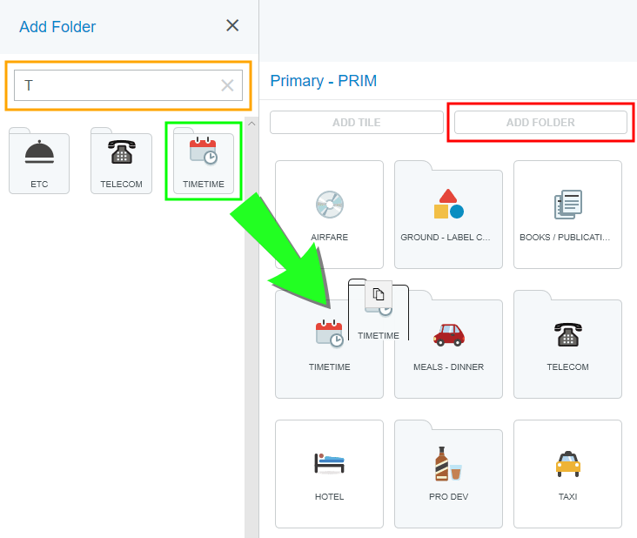Screen dimensions: 637x538
Task: Close the Add Folder panel
Action: tap(232, 25)
